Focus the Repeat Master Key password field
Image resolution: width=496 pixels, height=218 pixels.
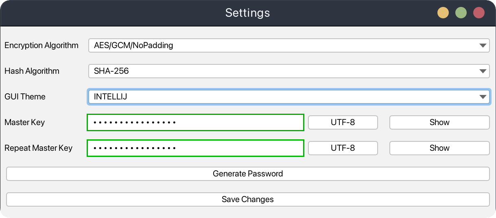pos(195,148)
